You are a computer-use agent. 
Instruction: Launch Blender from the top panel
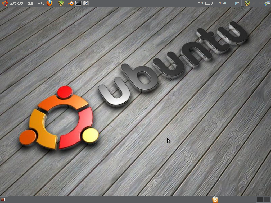70,3
